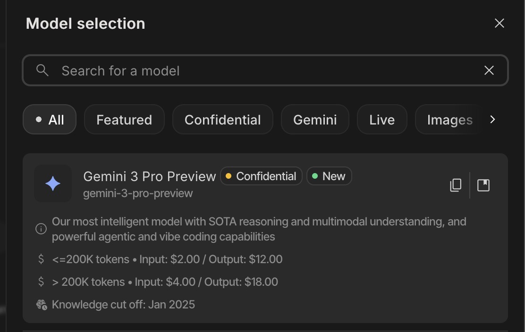Click the info icon beside the model description
Image resolution: width=525 pixels, height=332 pixels.
point(41,229)
